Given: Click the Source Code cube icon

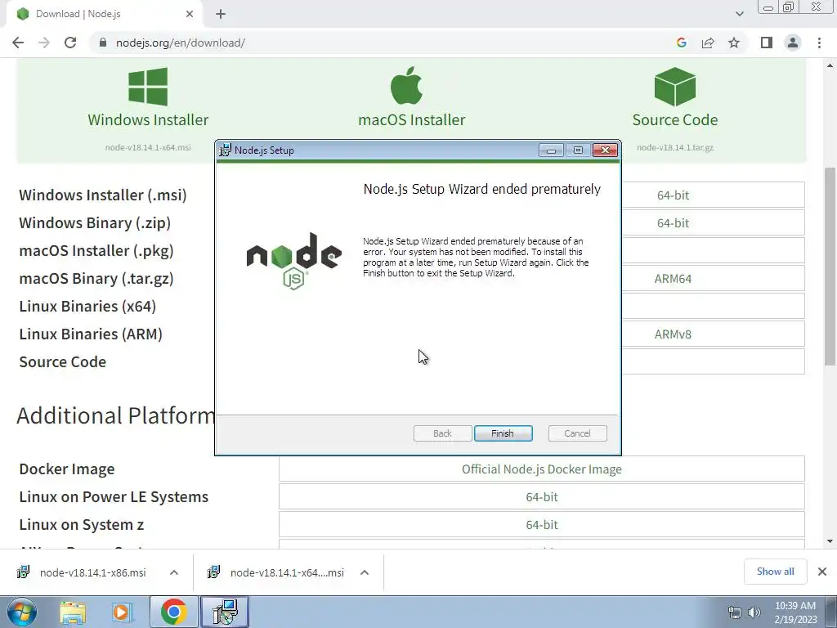Looking at the screenshot, I should (x=674, y=87).
